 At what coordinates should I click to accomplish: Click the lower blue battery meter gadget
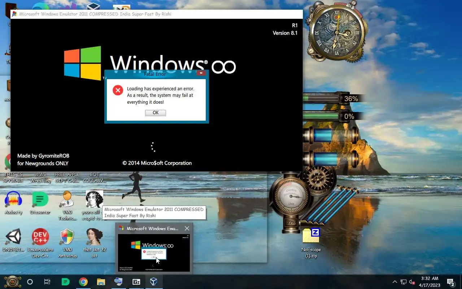(x=331, y=159)
